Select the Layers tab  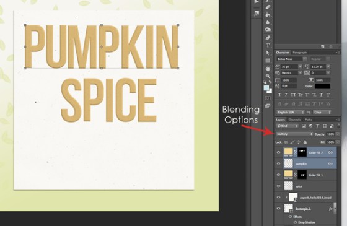(x=280, y=120)
